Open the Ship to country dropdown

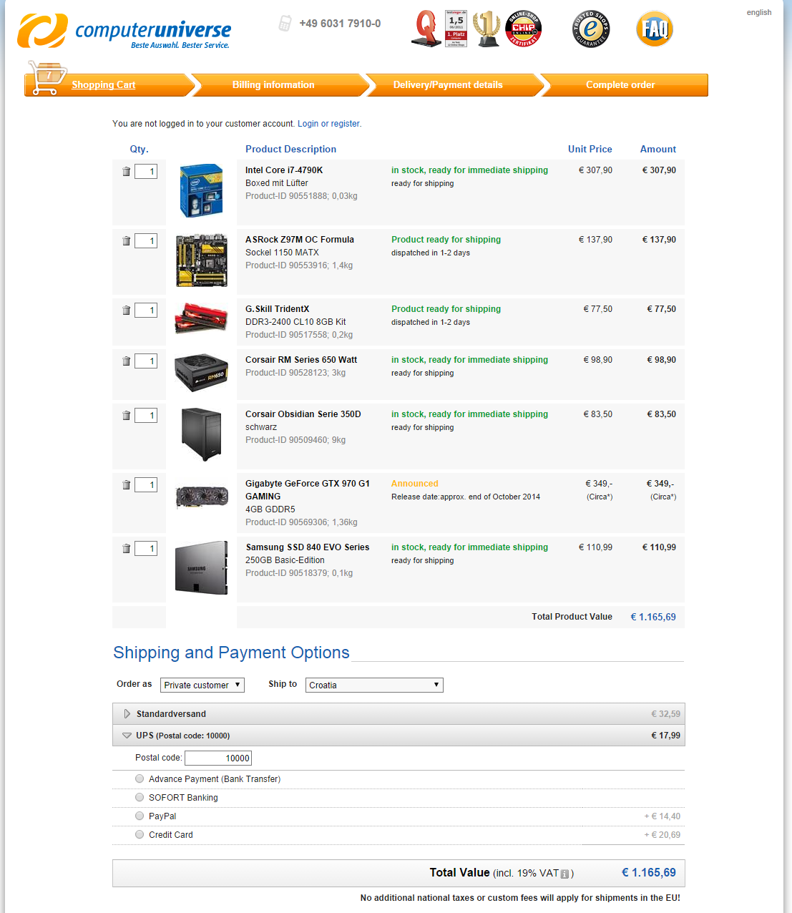(x=373, y=685)
